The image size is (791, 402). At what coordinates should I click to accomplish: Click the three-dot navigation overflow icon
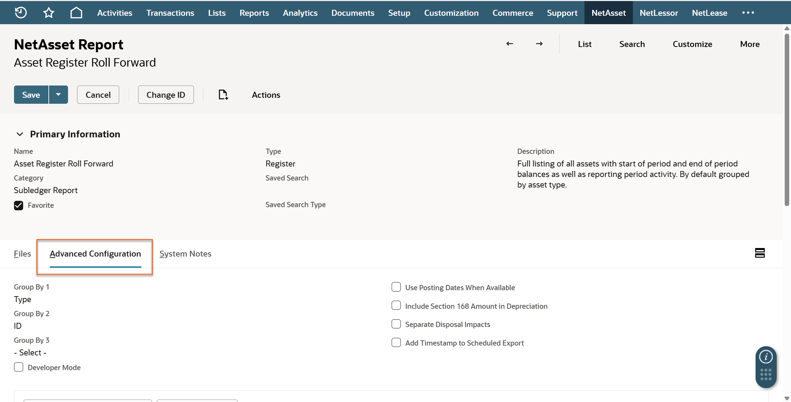[748, 13]
